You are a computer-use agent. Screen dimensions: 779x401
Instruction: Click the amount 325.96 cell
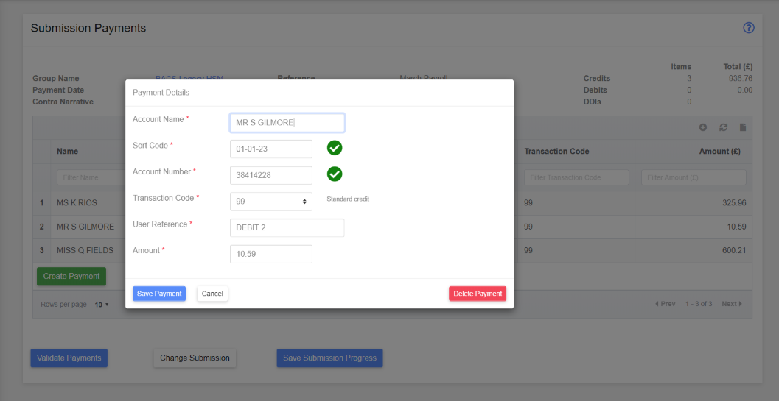pyautogui.click(x=734, y=203)
